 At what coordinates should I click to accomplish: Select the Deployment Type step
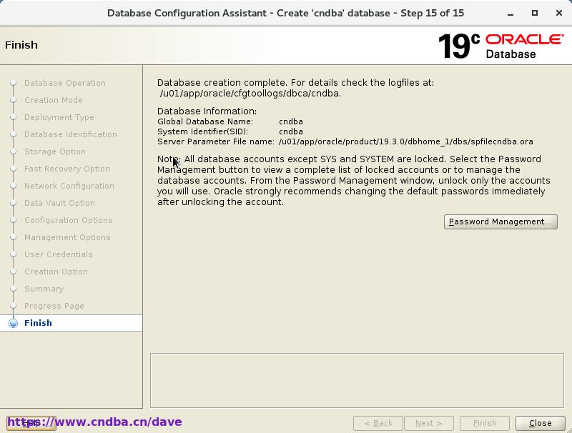point(59,117)
